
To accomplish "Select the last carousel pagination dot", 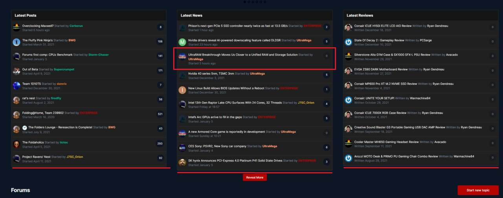I will [x=265, y=2].
